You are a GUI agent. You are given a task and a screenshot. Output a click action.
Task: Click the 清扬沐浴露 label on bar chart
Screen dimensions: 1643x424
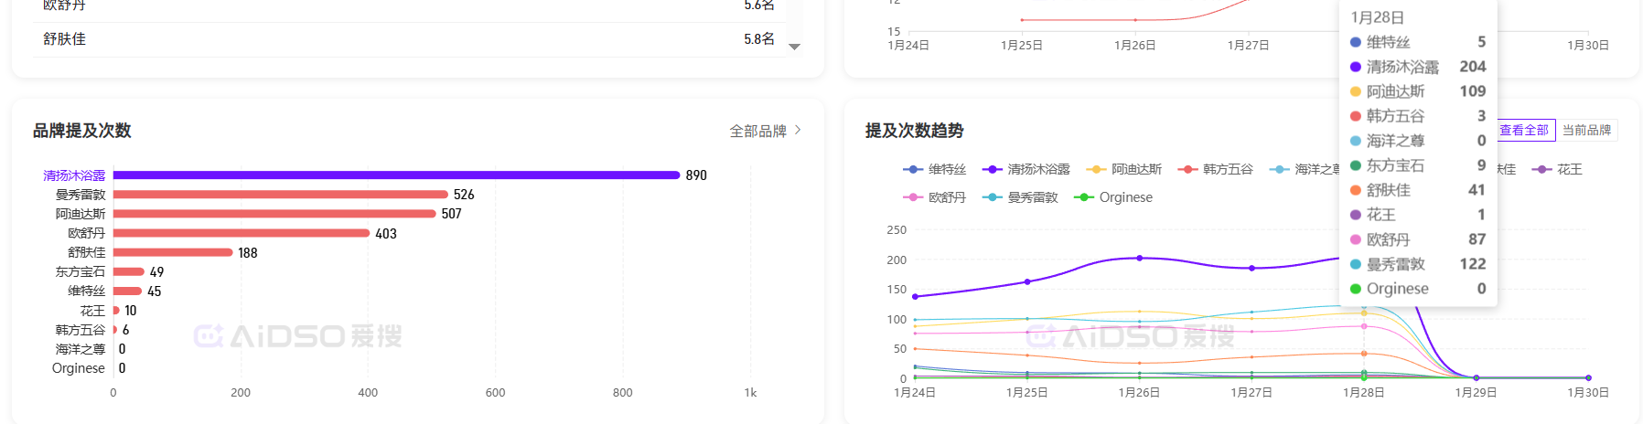[74, 175]
